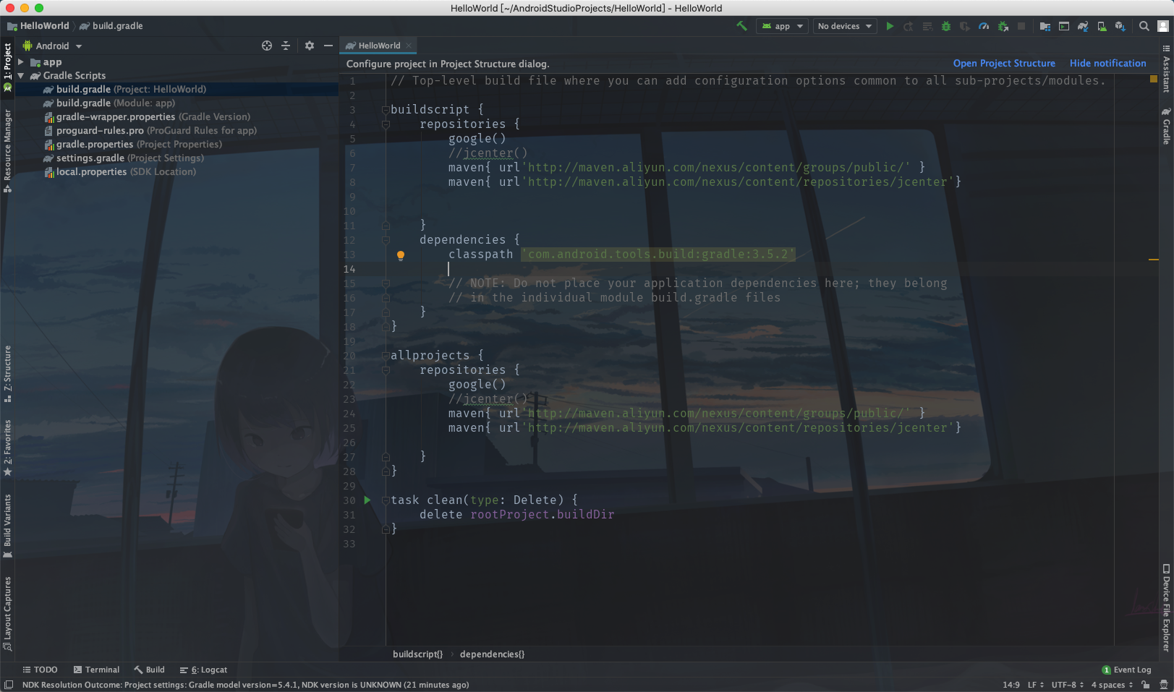Open the 6: Logcat tool window tab
Image resolution: width=1174 pixels, height=692 pixels.
pyautogui.click(x=203, y=670)
